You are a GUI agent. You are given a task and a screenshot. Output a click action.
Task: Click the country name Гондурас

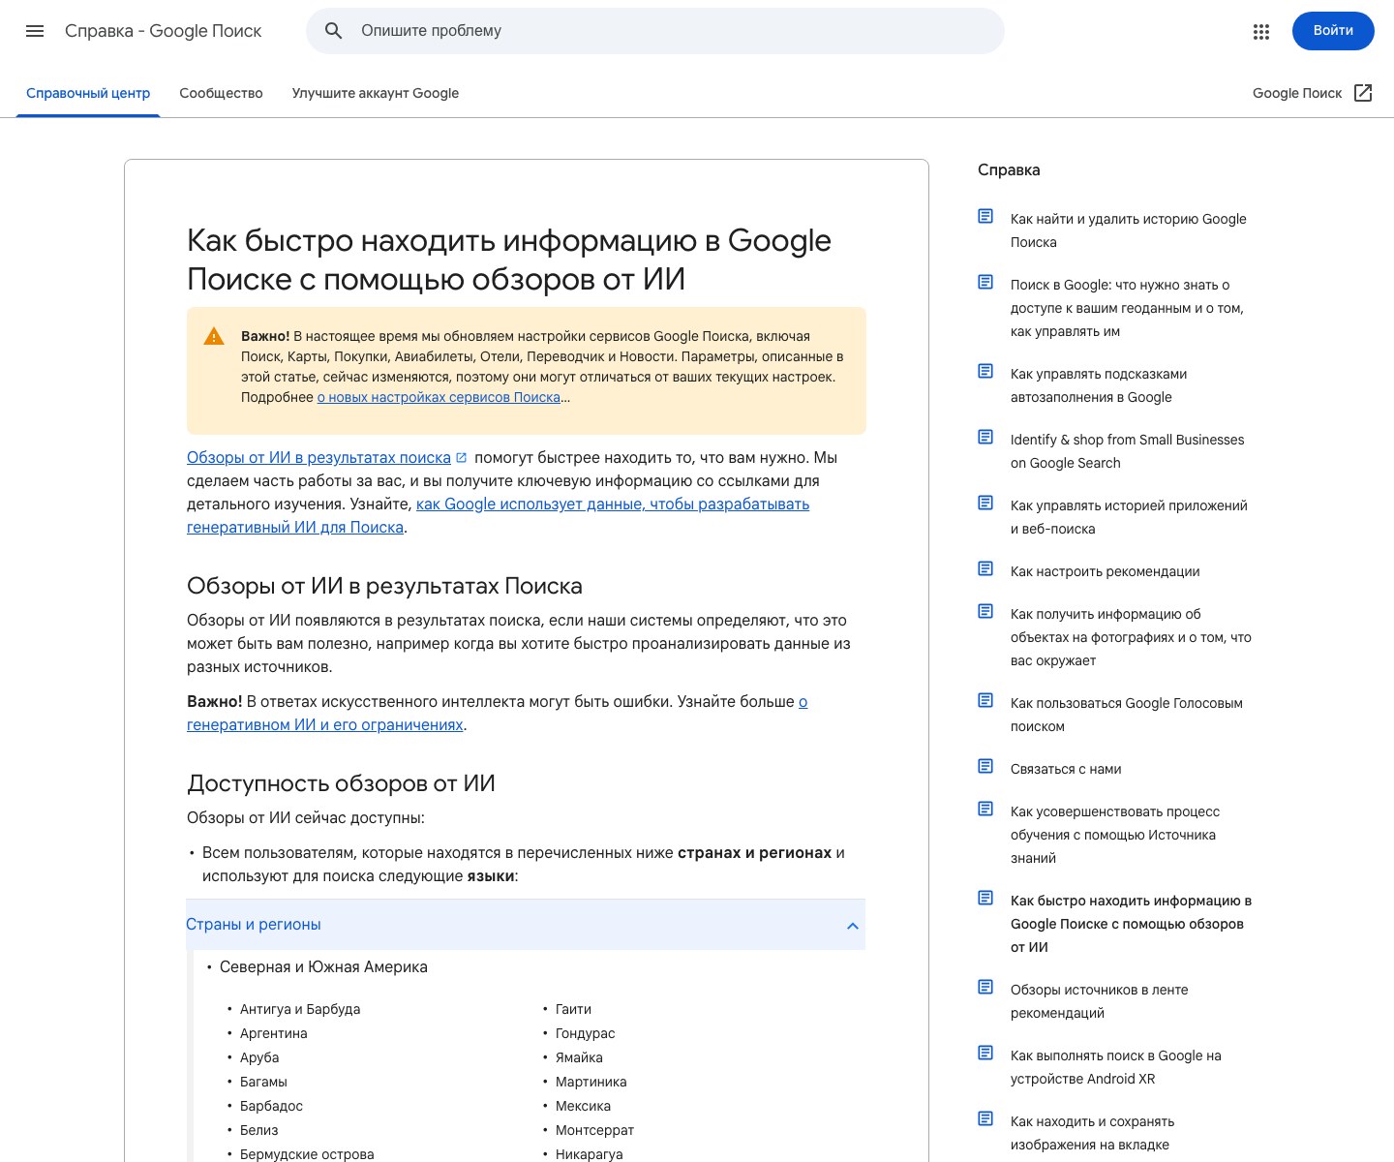[586, 1033]
